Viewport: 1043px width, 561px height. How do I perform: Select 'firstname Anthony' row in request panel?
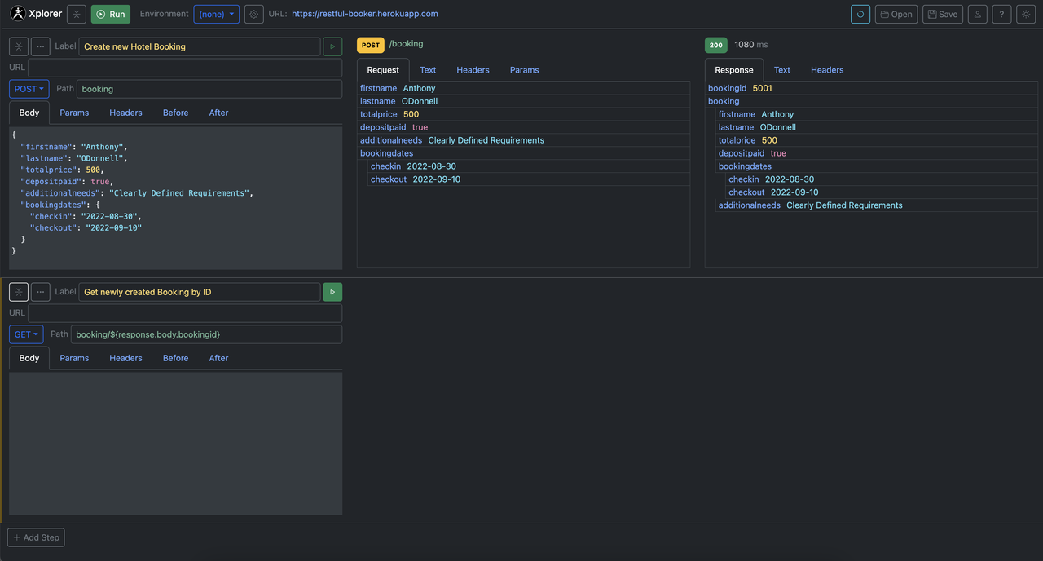pyautogui.click(x=524, y=88)
